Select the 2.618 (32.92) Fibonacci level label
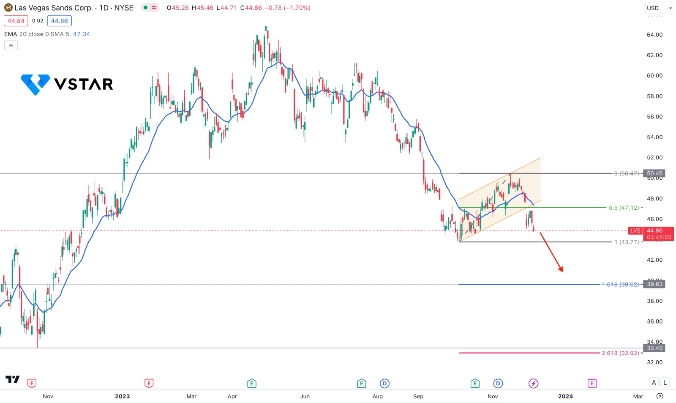The height and width of the screenshot is (403, 676). [621, 353]
